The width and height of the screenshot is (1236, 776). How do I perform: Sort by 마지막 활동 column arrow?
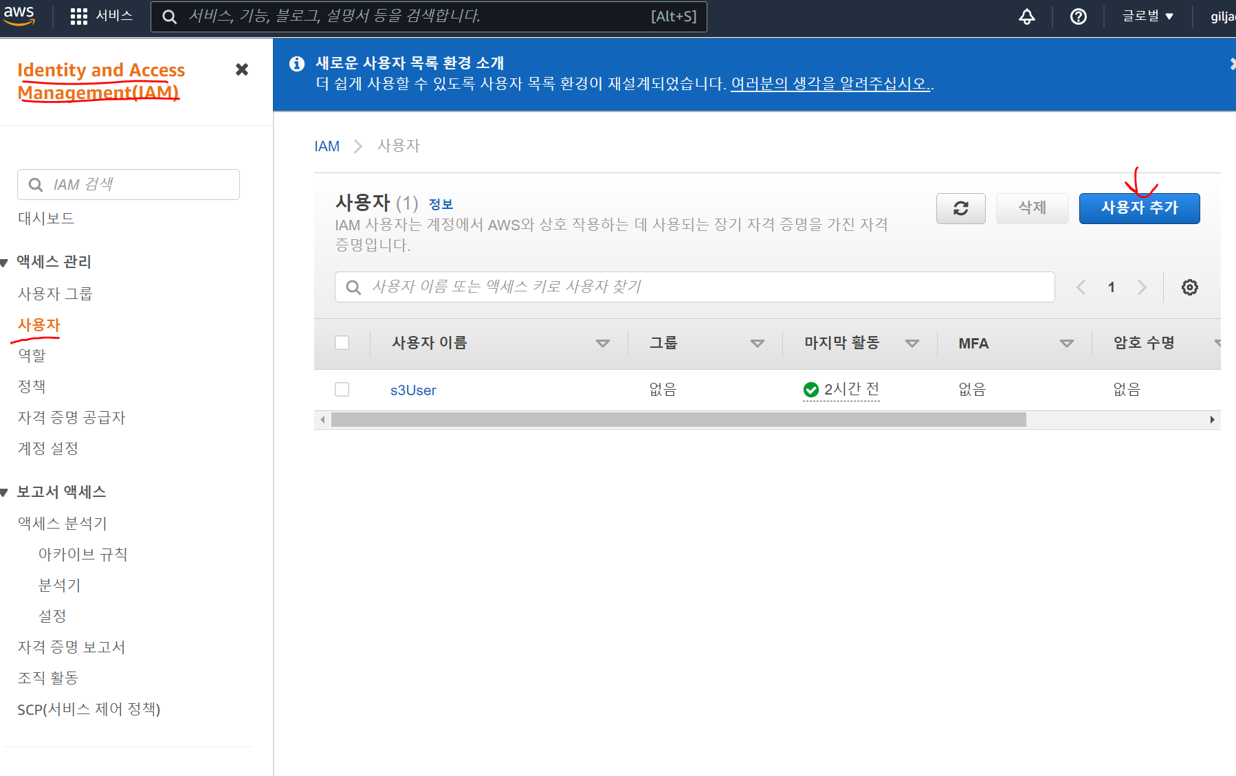coord(912,343)
